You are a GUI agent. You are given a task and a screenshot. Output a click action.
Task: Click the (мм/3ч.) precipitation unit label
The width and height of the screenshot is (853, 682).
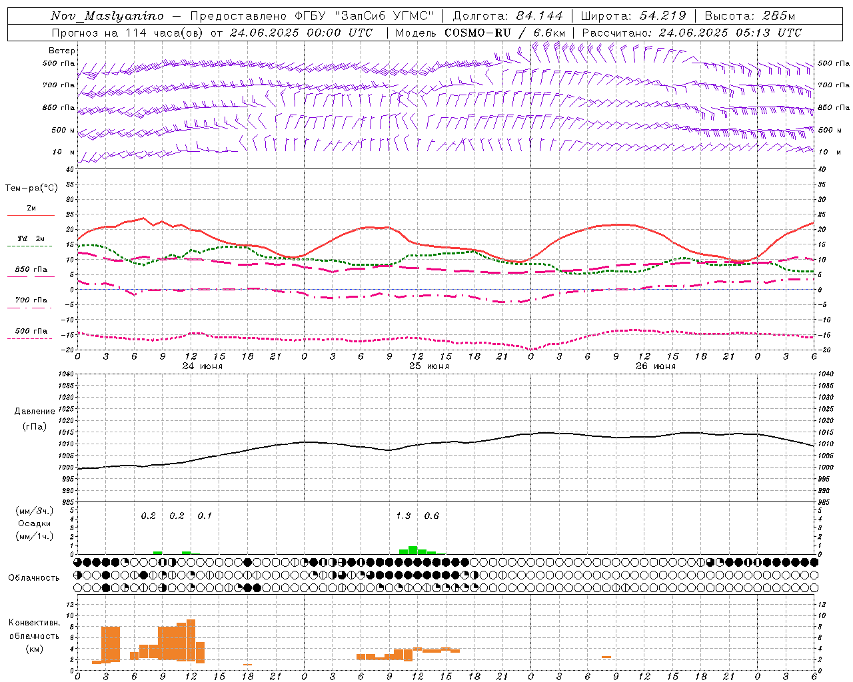[x=35, y=511]
